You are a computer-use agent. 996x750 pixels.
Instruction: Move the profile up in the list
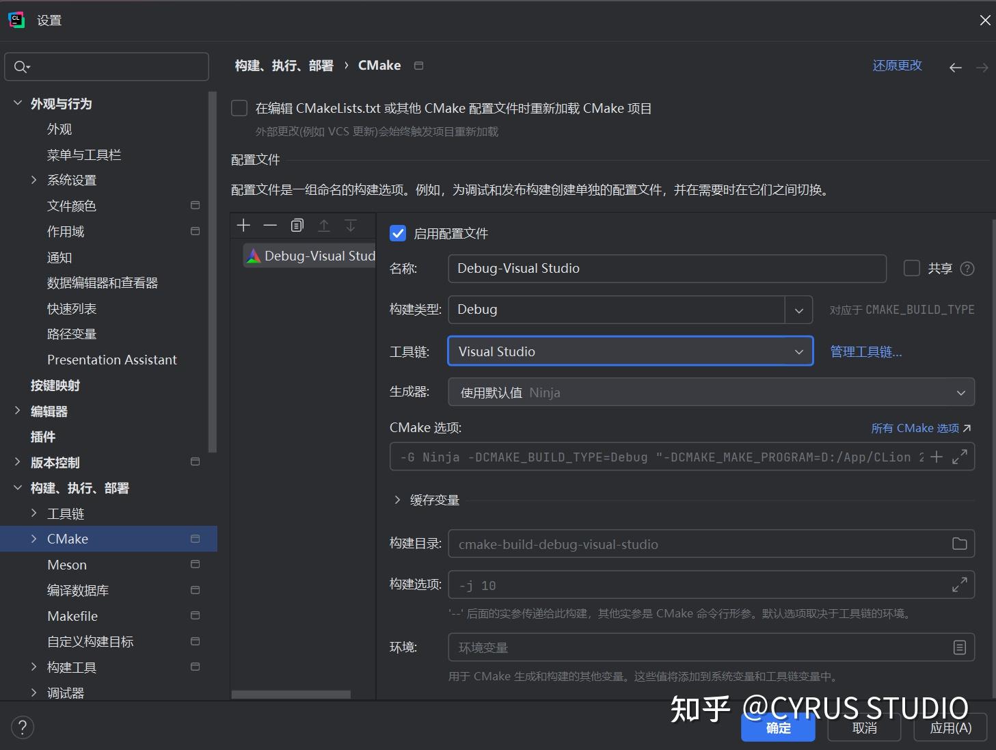pos(324,225)
